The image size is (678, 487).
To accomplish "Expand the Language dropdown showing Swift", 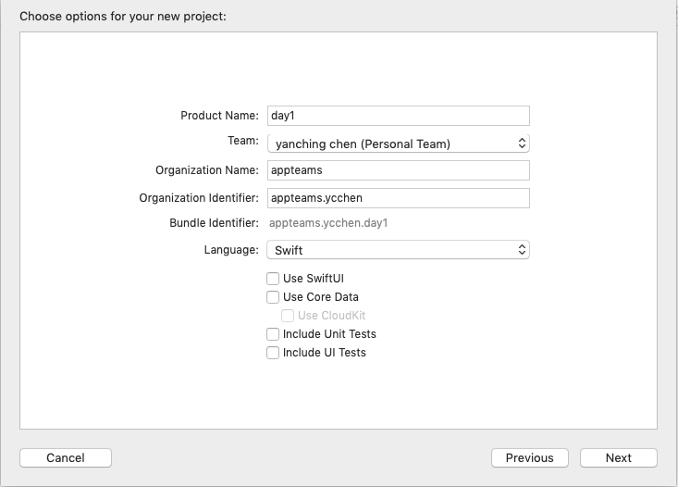I will pos(398,250).
